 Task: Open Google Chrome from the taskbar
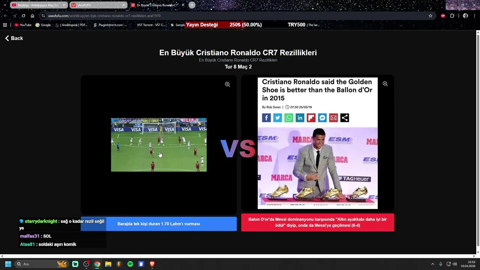pos(97,264)
